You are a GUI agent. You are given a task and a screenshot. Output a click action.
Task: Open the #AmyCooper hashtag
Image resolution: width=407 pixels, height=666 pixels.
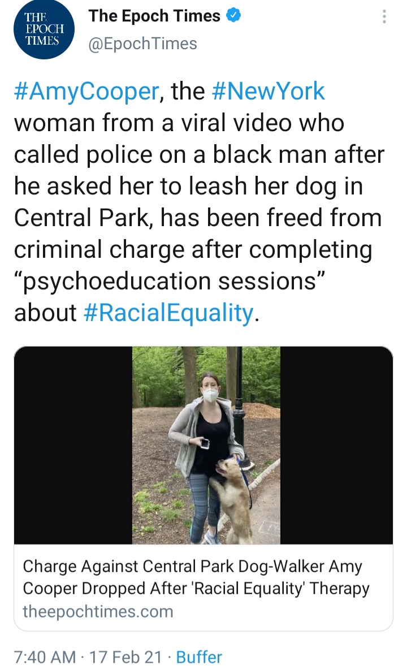[x=85, y=92]
